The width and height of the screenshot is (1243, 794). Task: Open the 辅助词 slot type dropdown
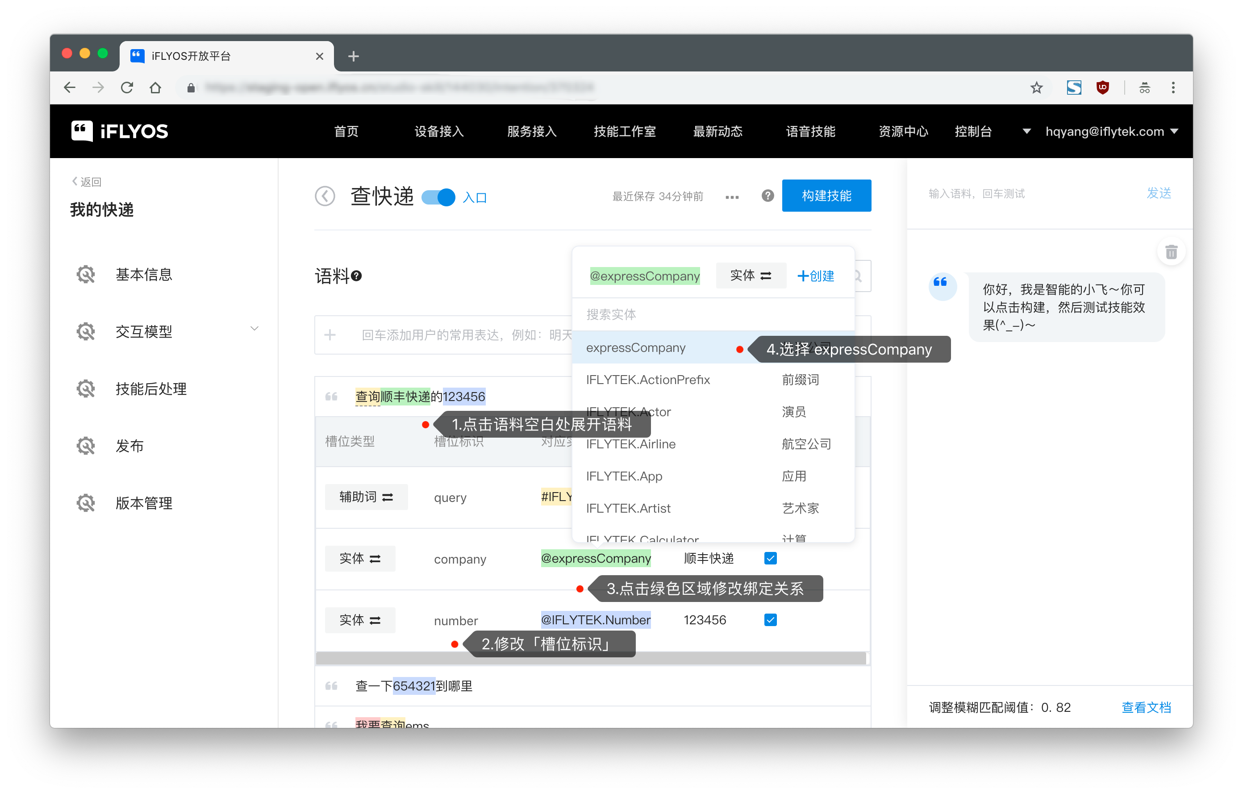point(366,497)
